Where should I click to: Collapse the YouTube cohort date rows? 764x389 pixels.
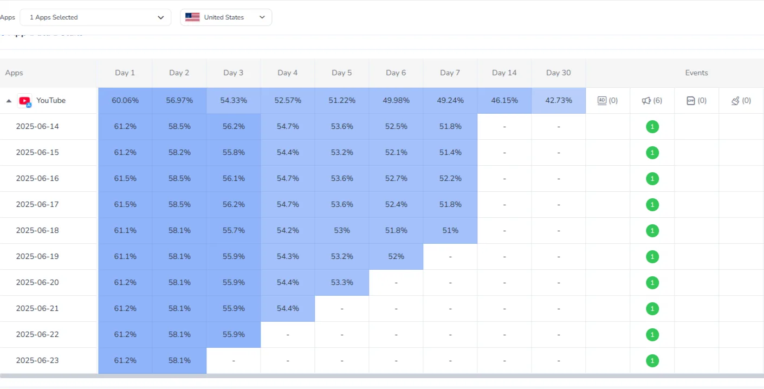[x=8, y=100]
